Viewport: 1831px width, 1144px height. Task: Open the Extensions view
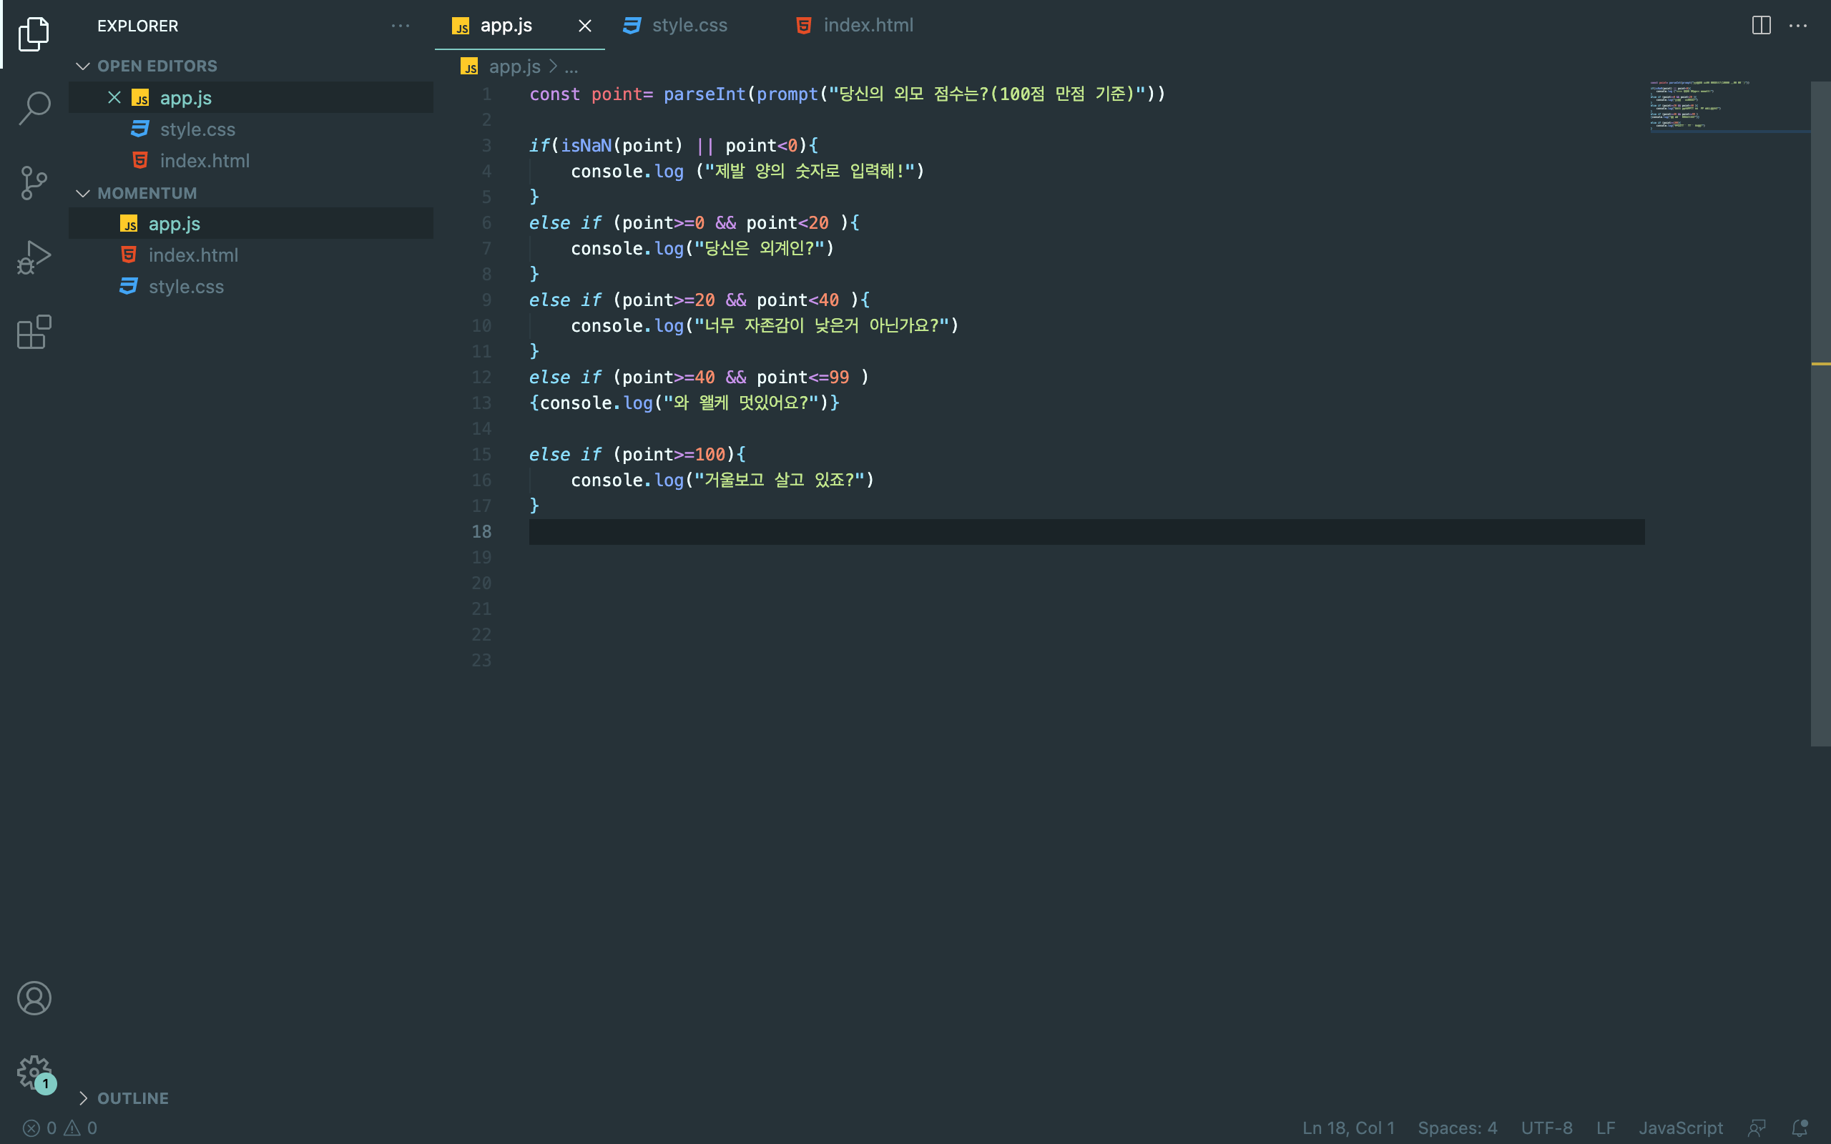34,332
